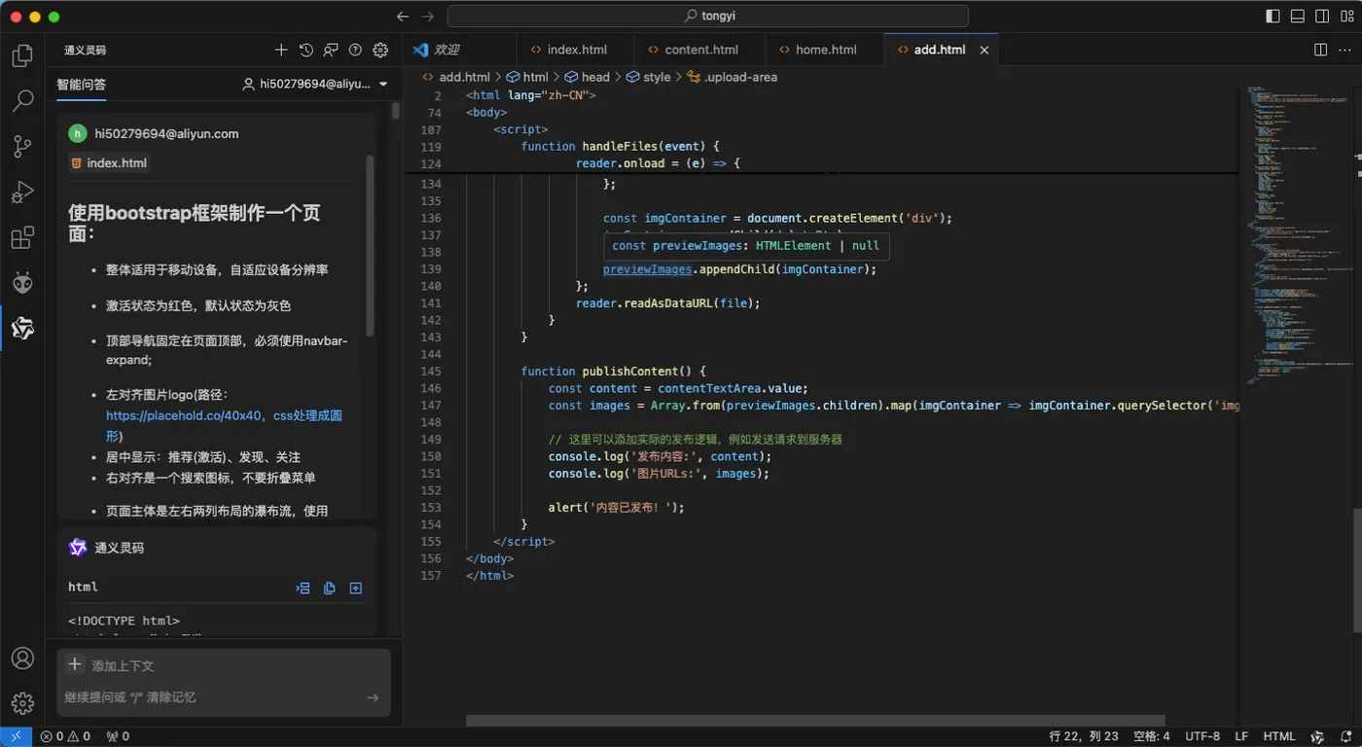Expand the account dropdown hi50279694@aliyu...

[316, 85]
